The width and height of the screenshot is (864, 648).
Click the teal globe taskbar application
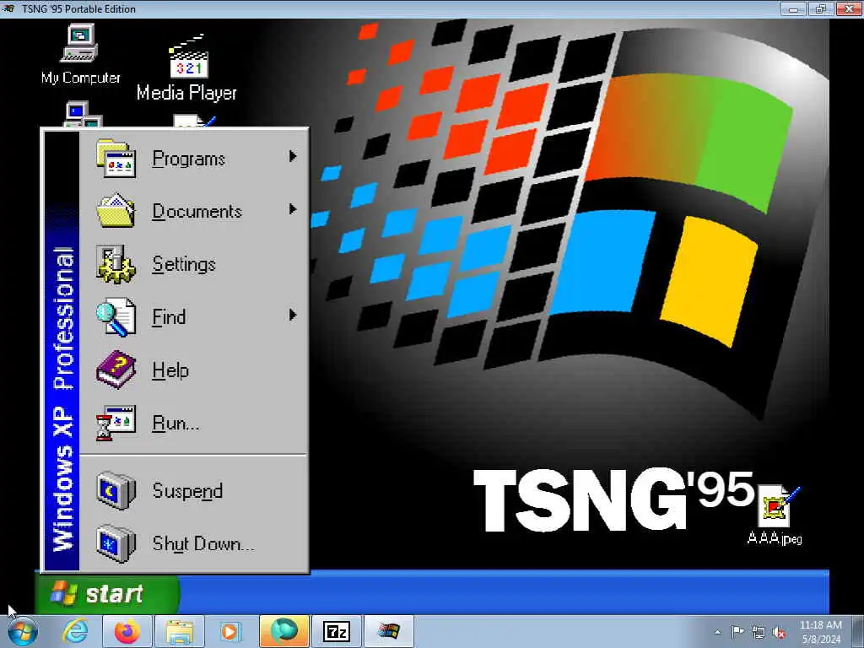(283, 631)
